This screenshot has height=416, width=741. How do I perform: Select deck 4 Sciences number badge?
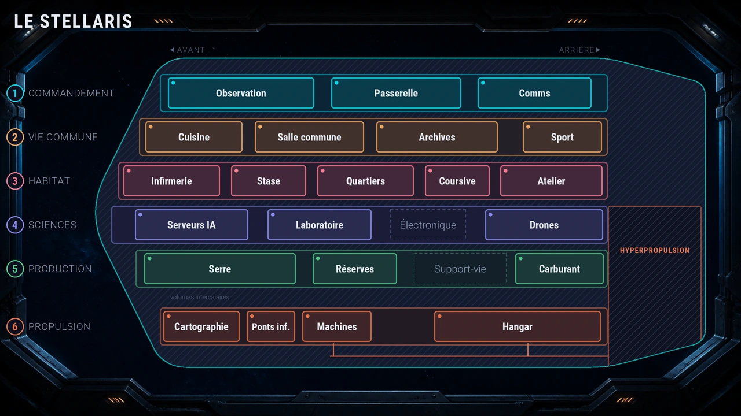pos(15,225)
